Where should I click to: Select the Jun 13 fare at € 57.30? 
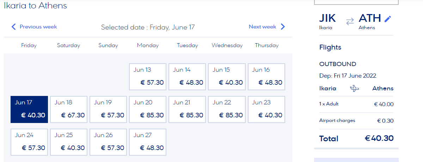[148, 76]
